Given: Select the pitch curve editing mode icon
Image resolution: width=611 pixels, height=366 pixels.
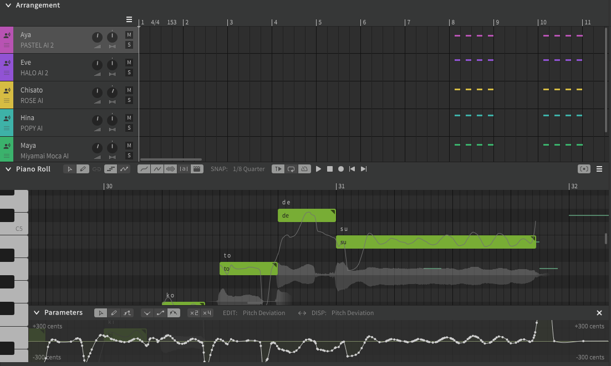Looking at the screenshot, I should point(124,169).
